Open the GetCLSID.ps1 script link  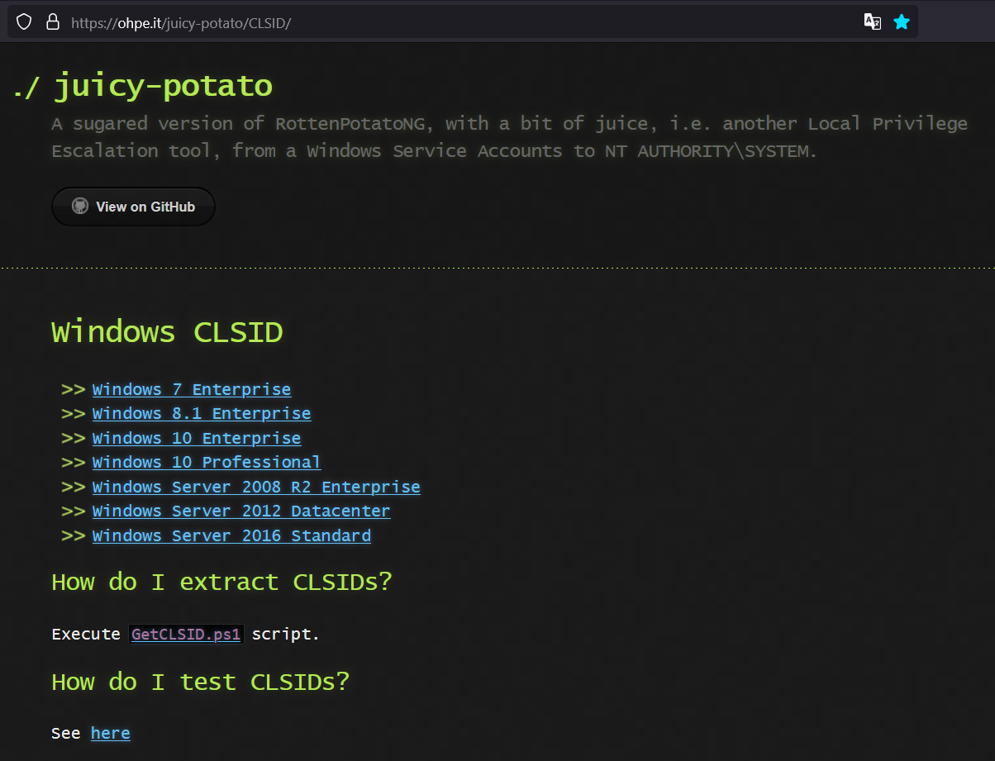point(186,635)
